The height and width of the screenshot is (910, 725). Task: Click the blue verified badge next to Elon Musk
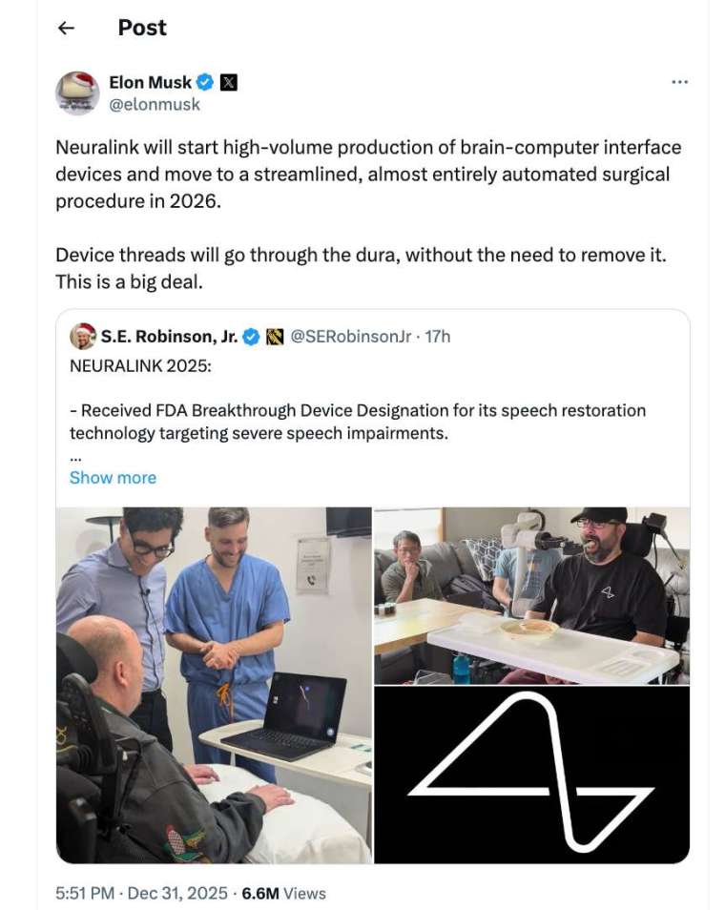coord(205,82)
